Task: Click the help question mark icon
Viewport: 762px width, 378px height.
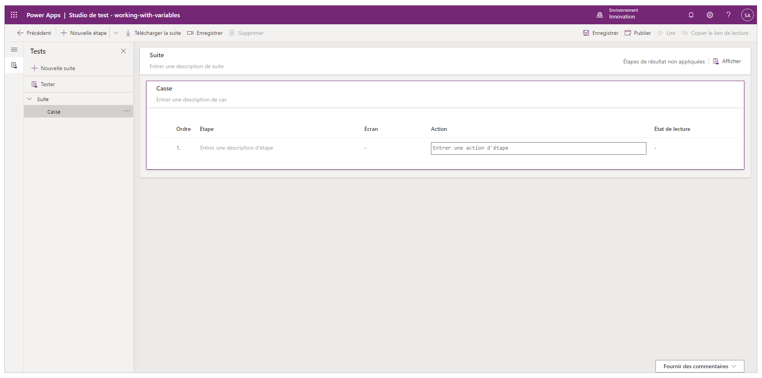Action: coord(728,15)
